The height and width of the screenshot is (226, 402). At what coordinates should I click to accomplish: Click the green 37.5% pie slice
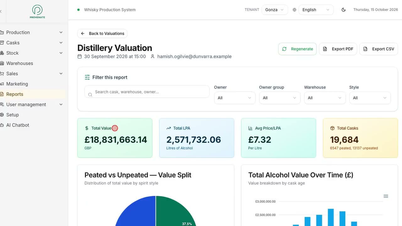(x=176, y=210)
